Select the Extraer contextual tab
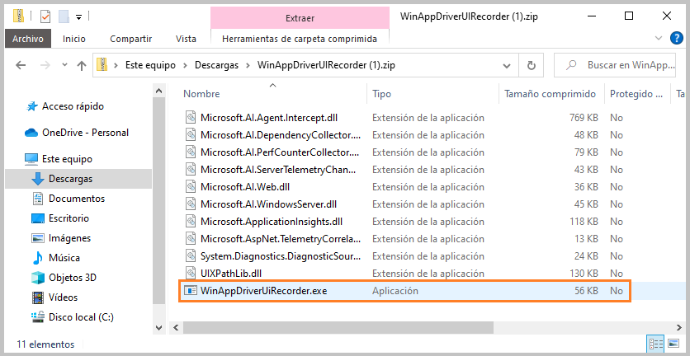The width and height of the screenshot is (690, 356). 300,18
